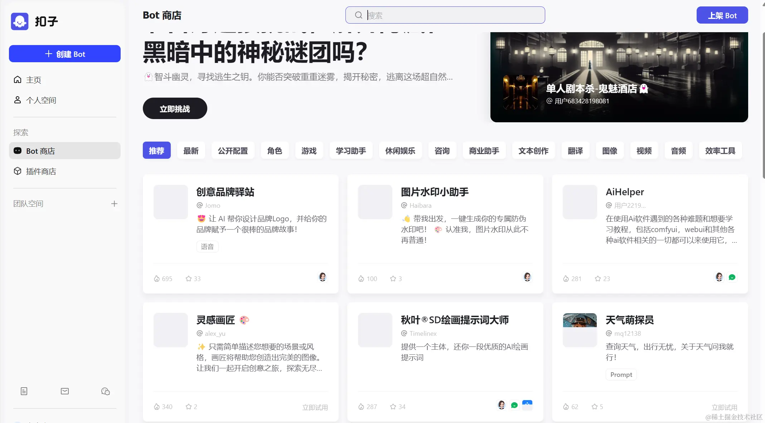
Task: Click author name Jomo
Action: click(x=212, y=206)
